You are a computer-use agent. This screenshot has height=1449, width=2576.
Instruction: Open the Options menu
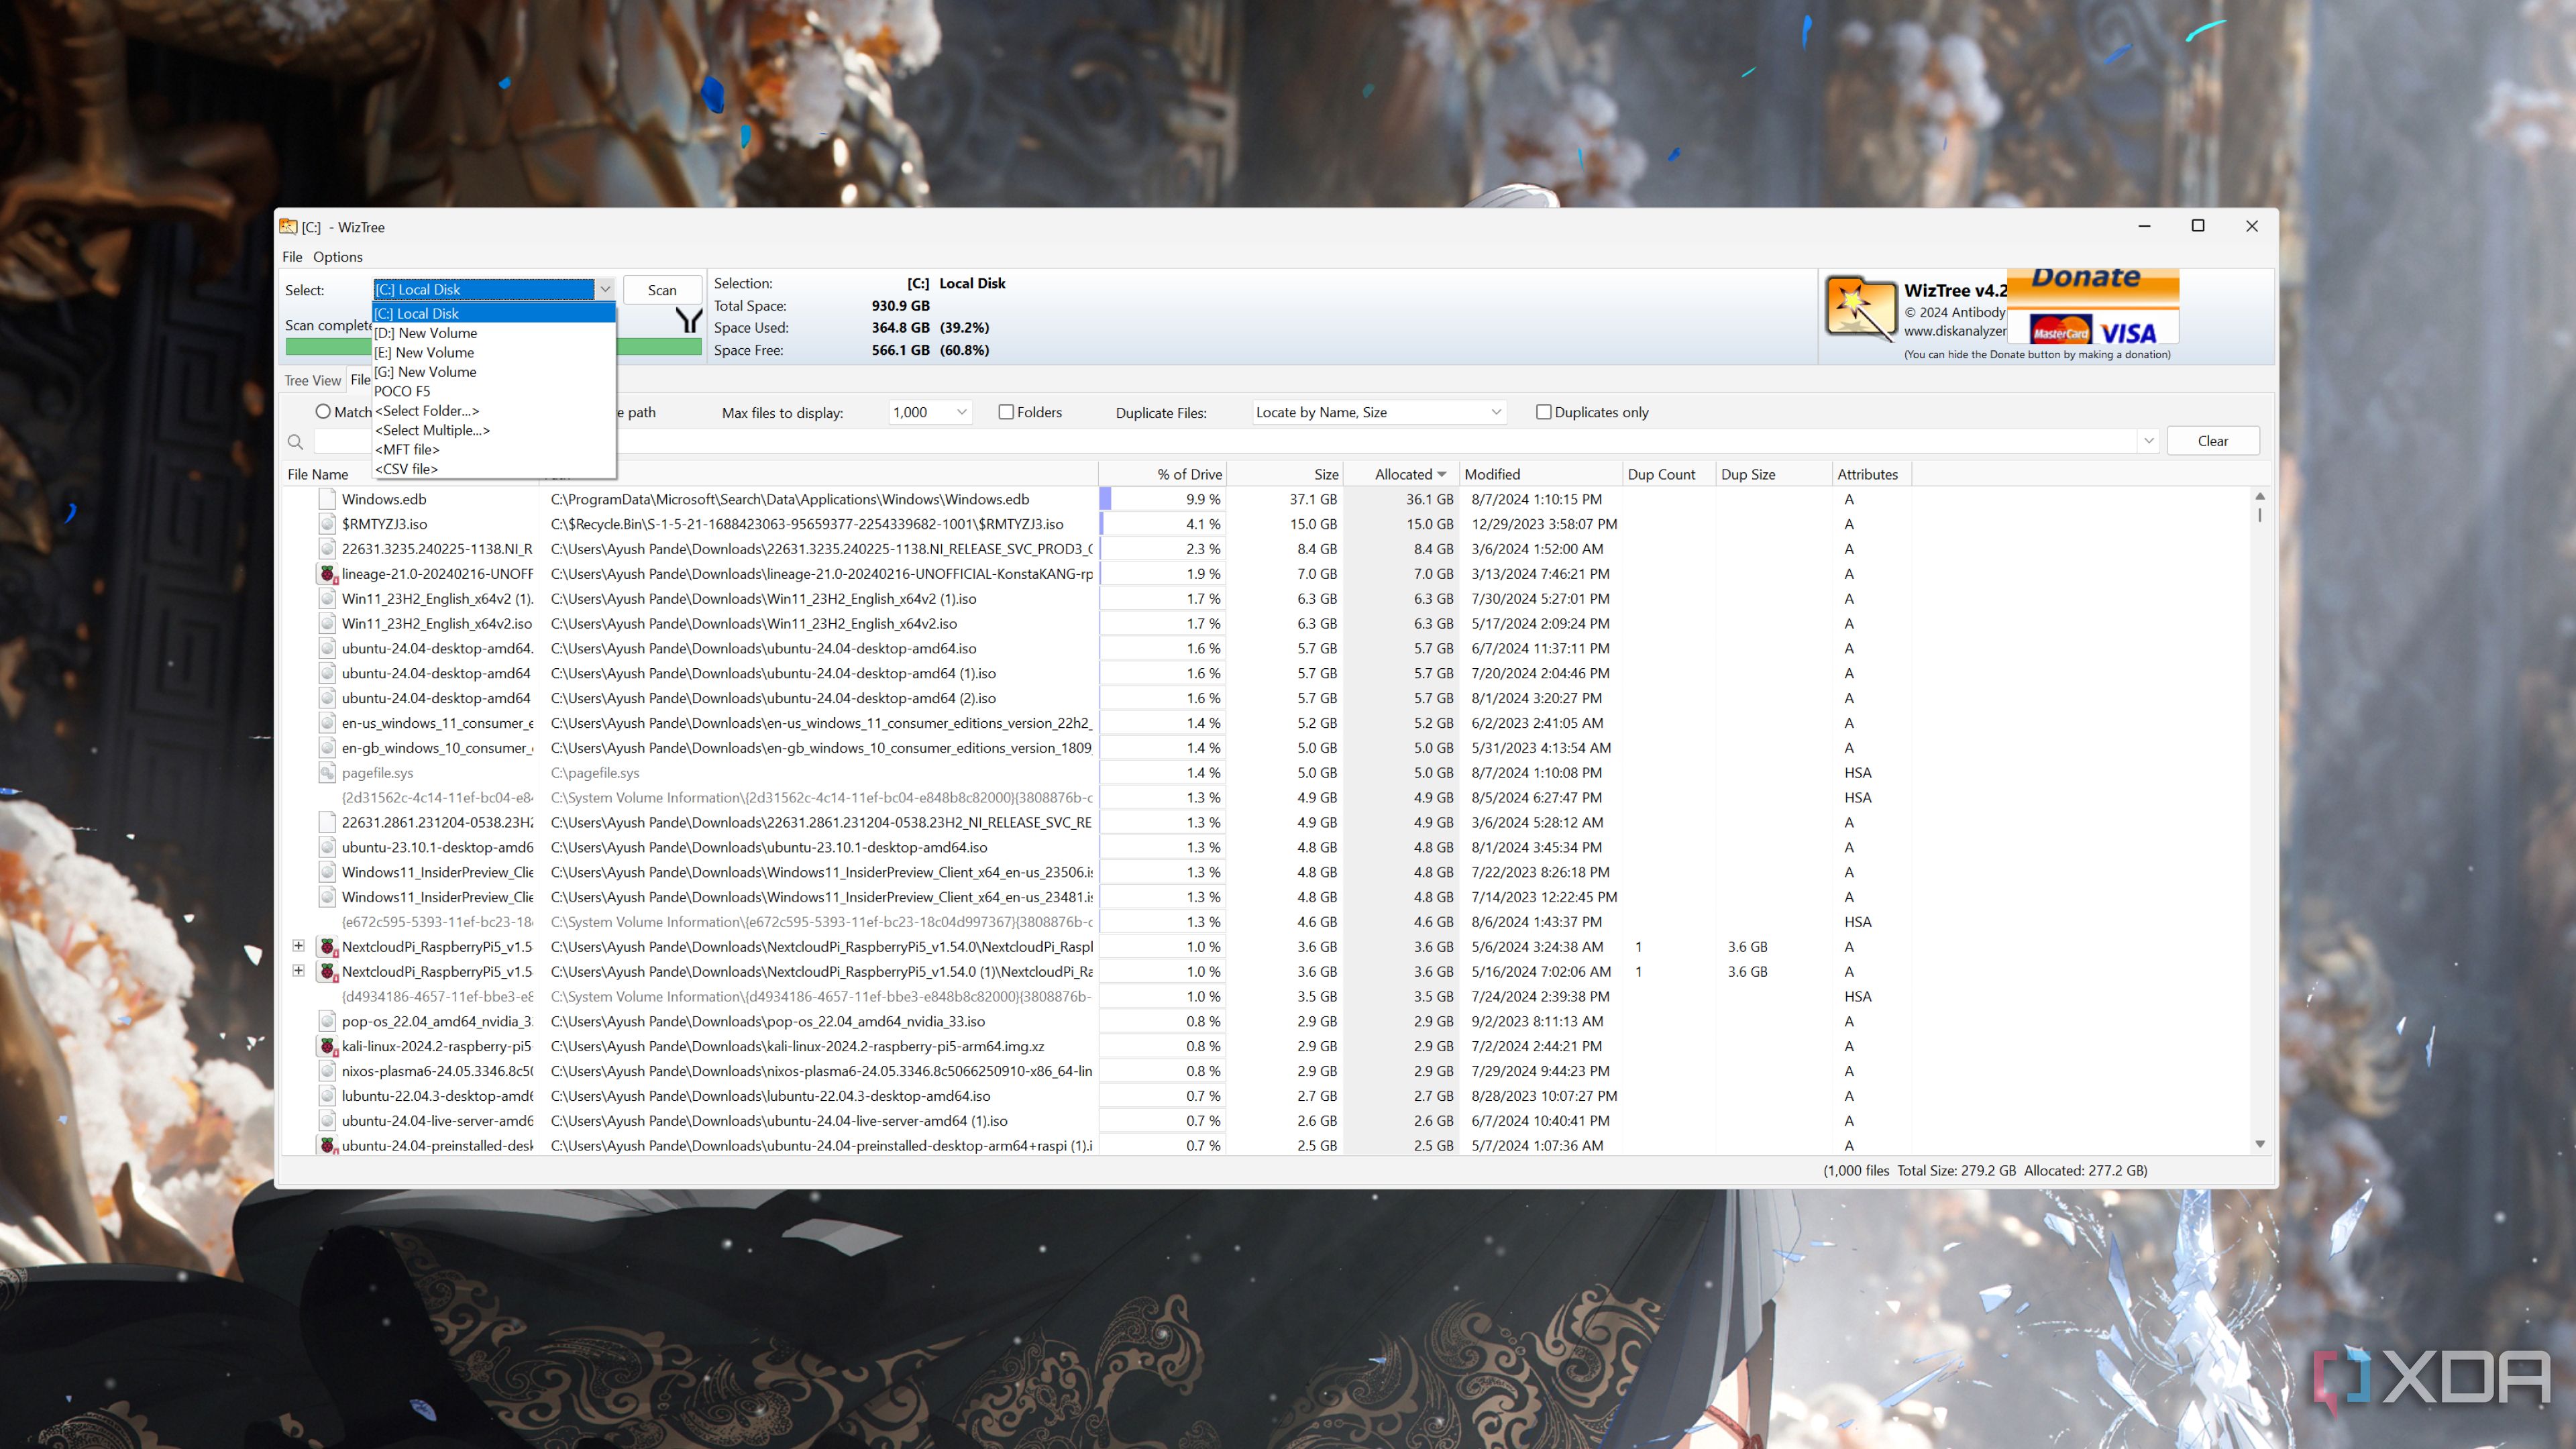[338, 257]
